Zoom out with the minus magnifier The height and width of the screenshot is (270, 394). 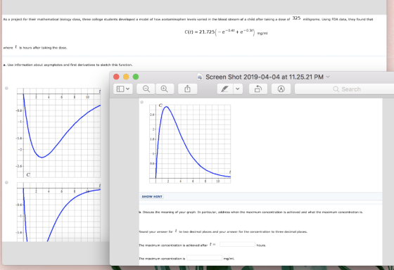(146, 89)
